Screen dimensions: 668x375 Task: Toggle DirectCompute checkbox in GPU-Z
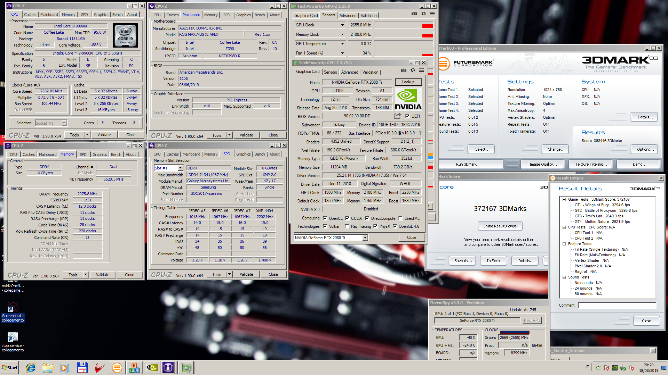pyautogui.click(x=367, y=218)
